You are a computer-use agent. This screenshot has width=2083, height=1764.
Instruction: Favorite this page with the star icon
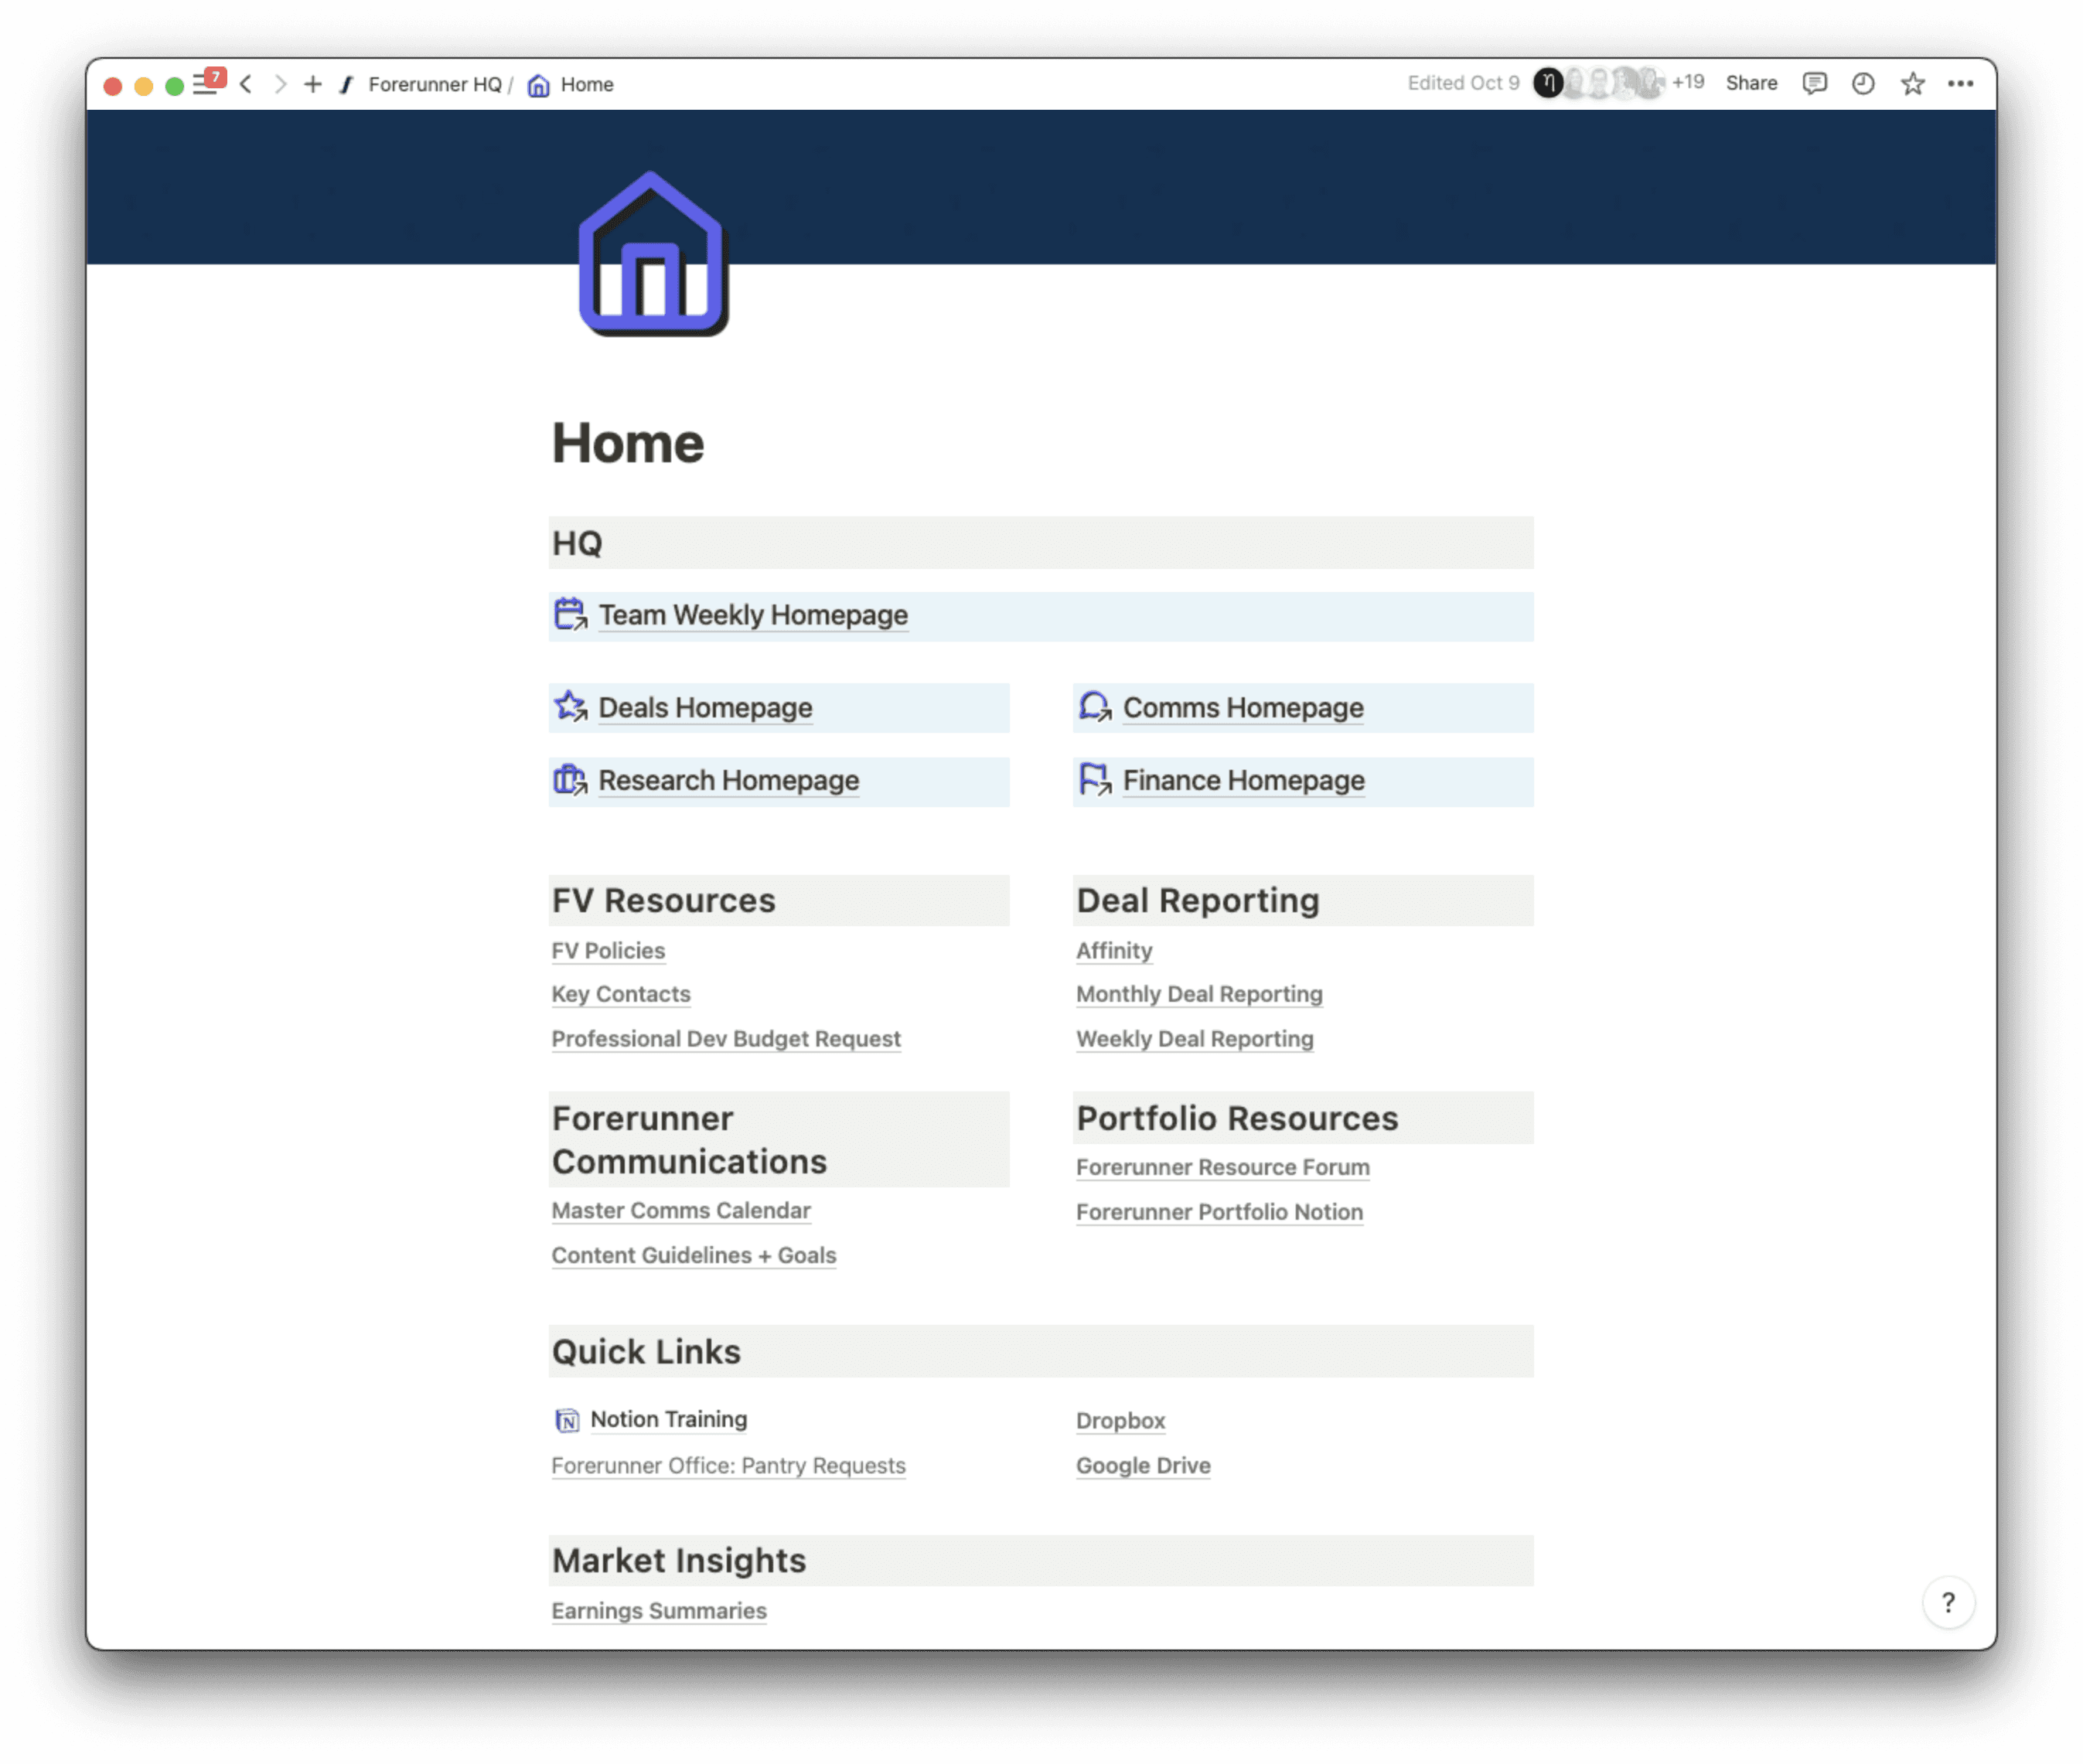pyautogui.click(x=1912, y=84)
